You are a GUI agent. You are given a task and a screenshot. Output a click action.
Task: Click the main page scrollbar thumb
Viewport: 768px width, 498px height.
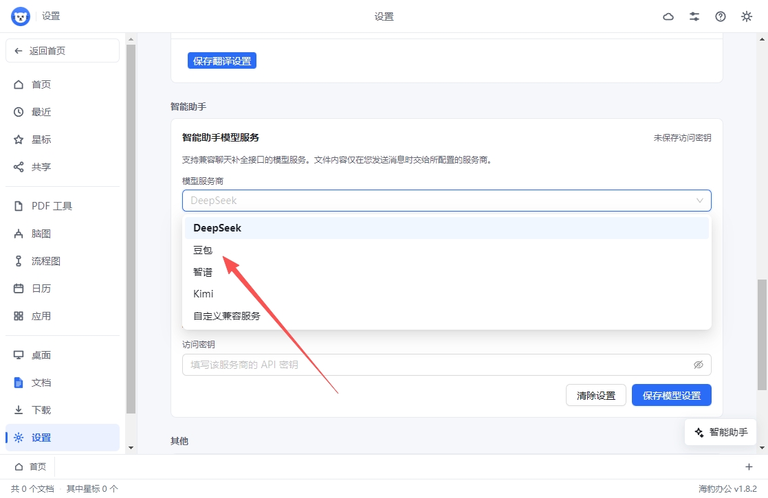tap(762, 335)
